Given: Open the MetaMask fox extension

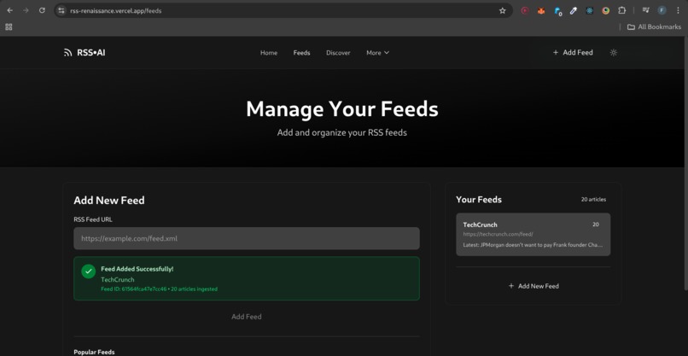Looking at the screenshot, I should [x=541, y=10].
